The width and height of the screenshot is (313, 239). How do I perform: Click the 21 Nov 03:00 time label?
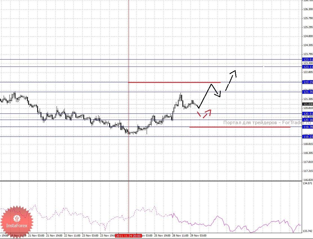[x=36, y=236]
